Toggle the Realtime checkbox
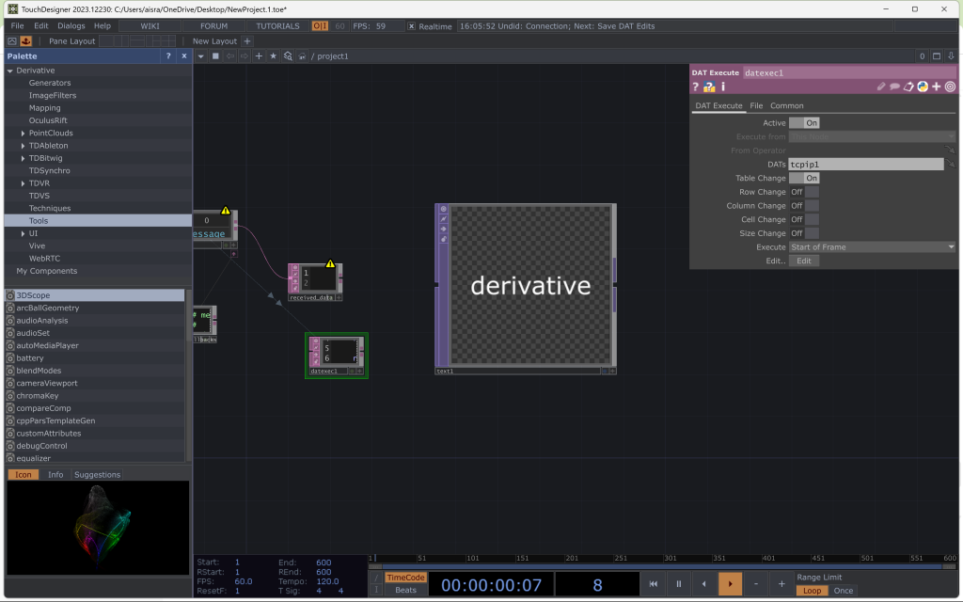Viewport: 963px width, 602px height. 412,26
